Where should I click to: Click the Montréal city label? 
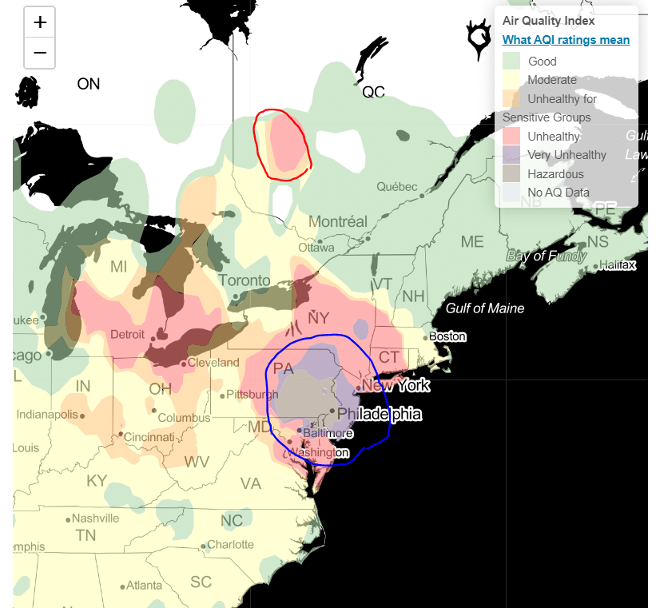click(x=337, y=221)
